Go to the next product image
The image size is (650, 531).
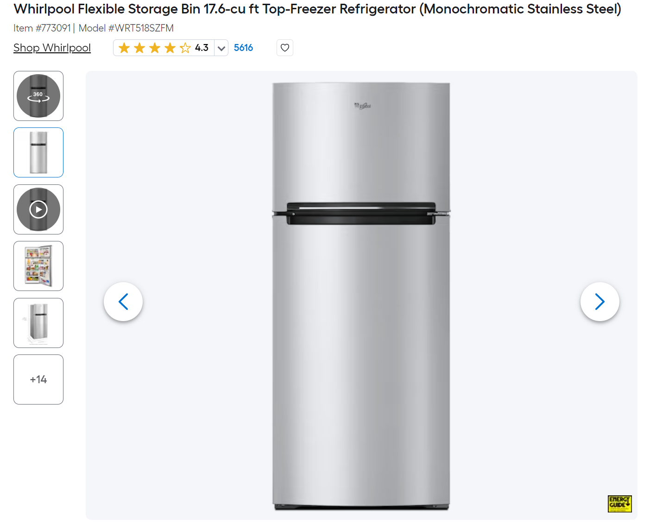click(600, 302)
